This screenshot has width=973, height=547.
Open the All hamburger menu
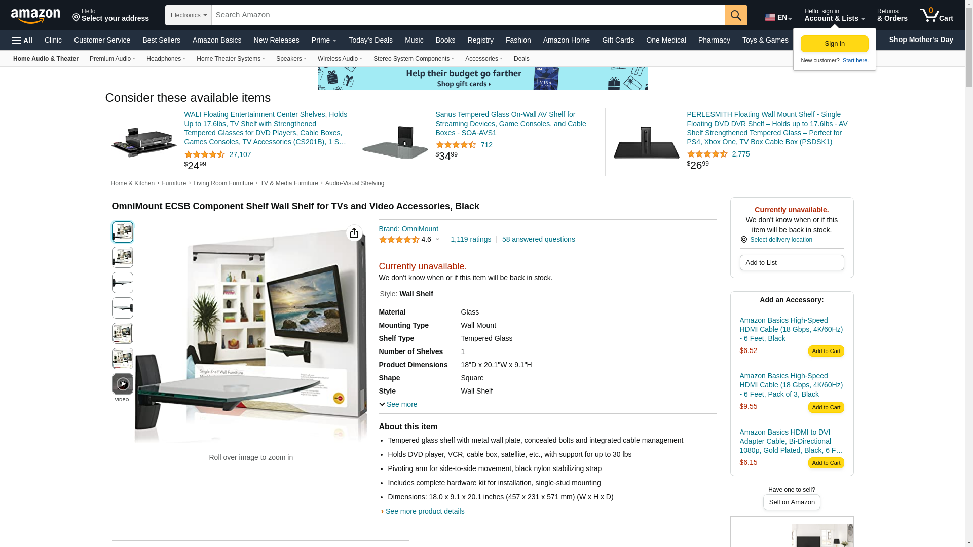[x=22, y=41]
